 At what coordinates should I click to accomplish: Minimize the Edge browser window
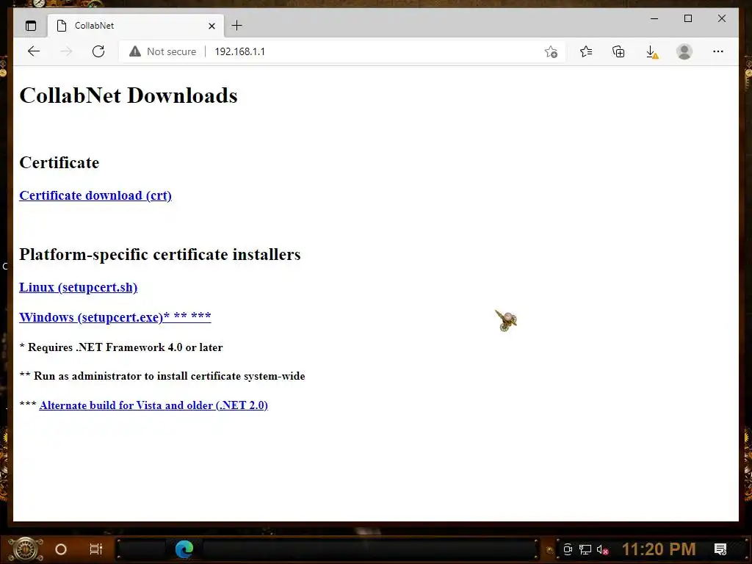tap(654, 18)
